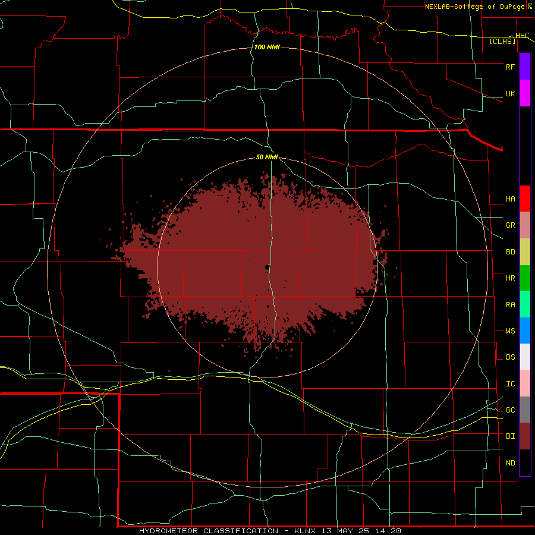This screenshot has height=535, width=535.
Task: Click 'HYDROMETEOR CLASSIFICATION' in the bottom caption
Action: (209, 531)
